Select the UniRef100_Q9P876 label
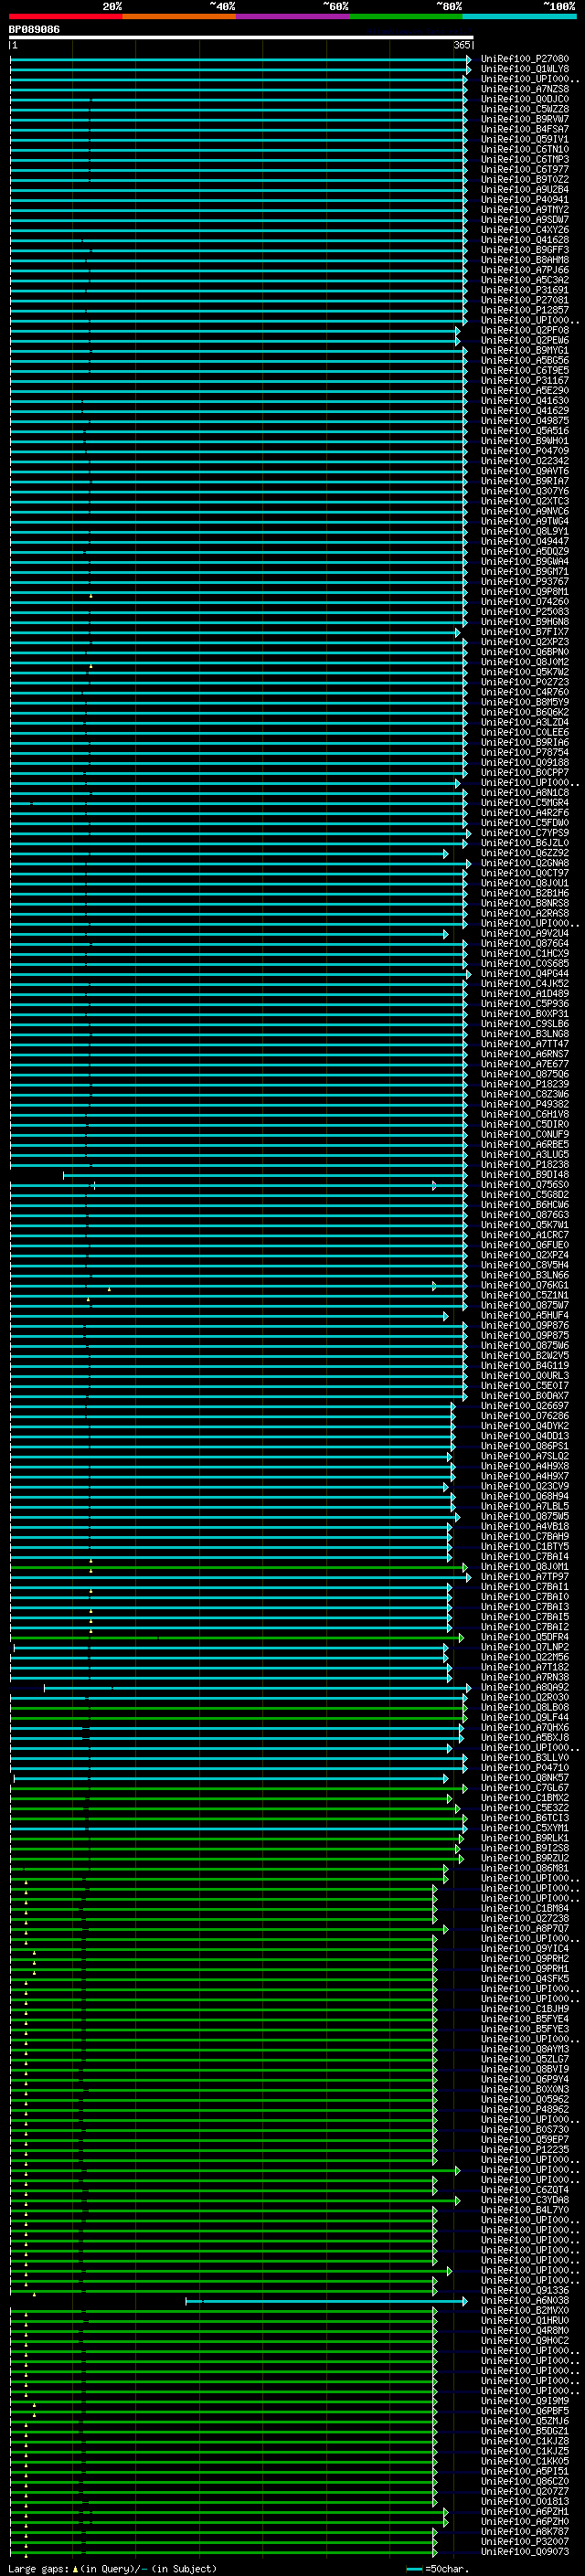The image size is (585, 2576). (x=525, y=1326)
